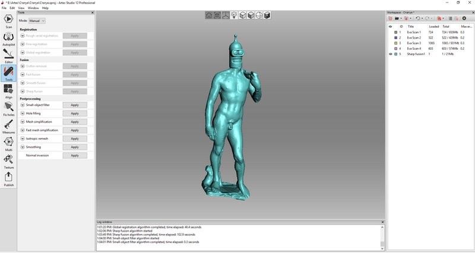Expand the Hole filling options
The height and width of the screenshot is (253, 475).
22,113
